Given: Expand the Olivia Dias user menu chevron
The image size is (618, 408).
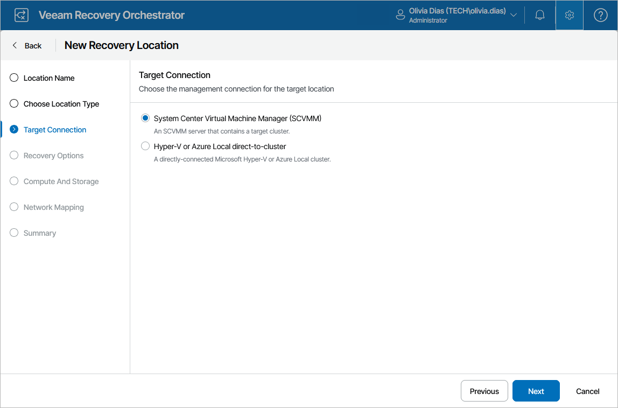Looking at the screenshot, I should tap(514, 15).
